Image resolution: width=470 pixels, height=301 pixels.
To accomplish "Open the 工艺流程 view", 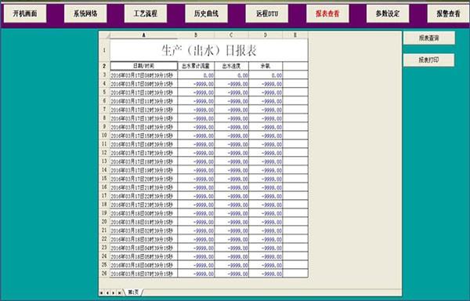I will (x=146, y=13).
